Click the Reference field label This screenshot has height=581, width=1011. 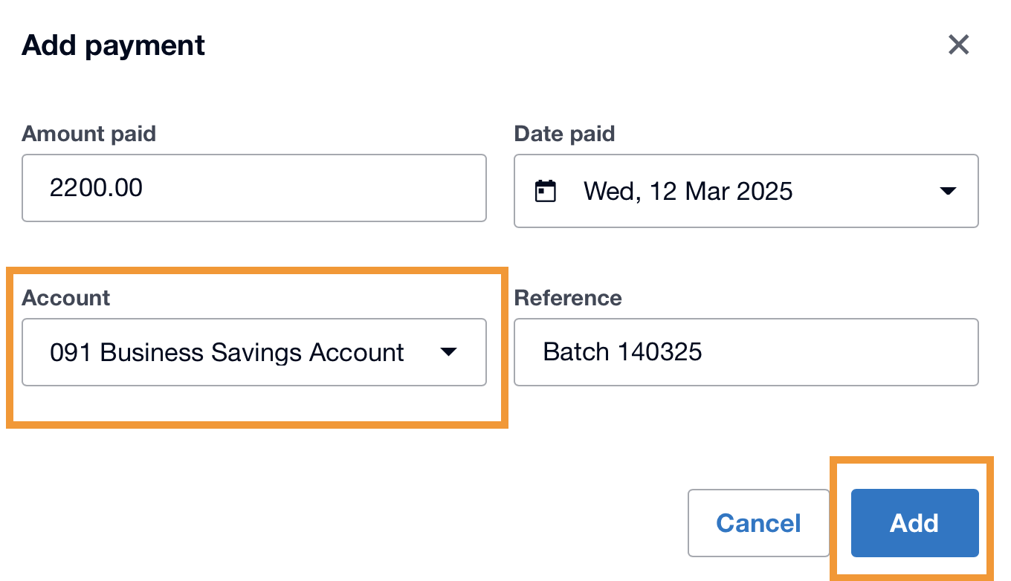[x=568, y=298]
